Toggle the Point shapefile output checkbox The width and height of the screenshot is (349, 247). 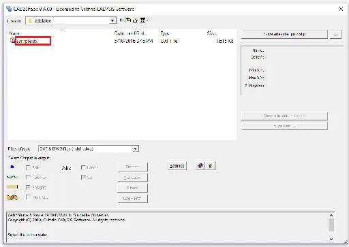[28, 167]
